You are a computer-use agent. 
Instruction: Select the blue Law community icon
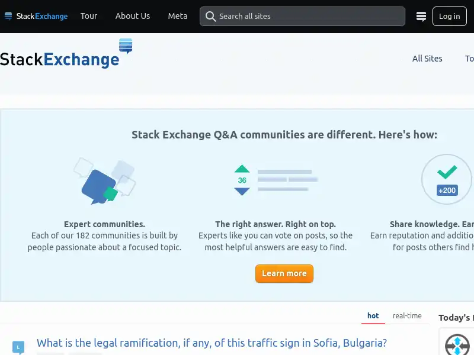[18, 346]
